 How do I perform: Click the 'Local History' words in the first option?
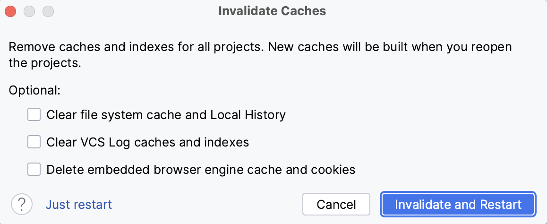[248, 115]
